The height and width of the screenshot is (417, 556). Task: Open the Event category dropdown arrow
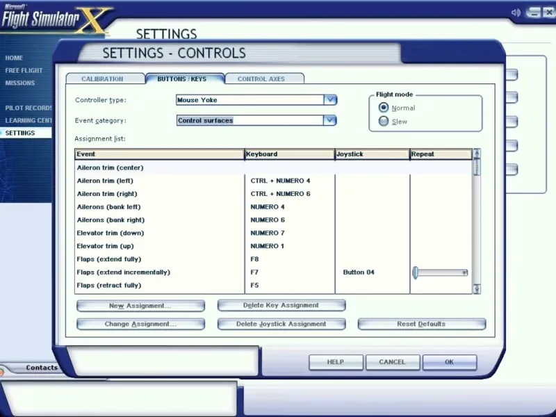330,120
